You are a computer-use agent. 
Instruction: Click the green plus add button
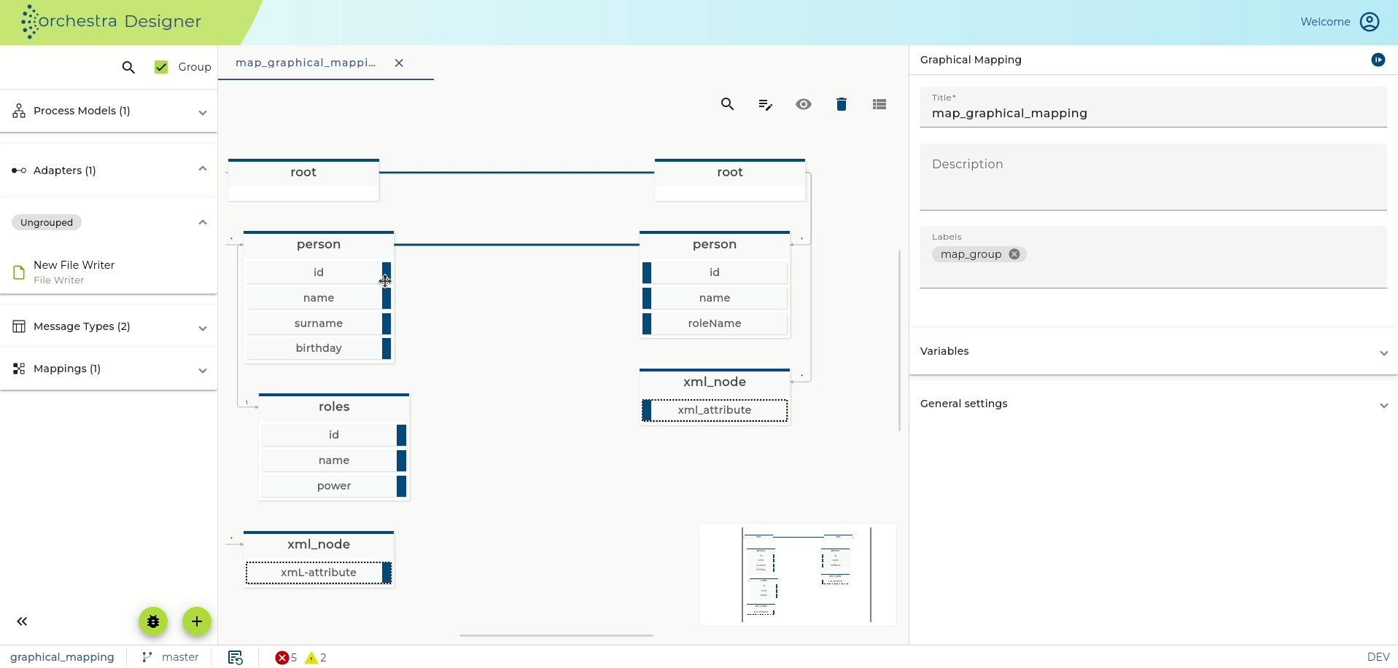coord(197,621)
